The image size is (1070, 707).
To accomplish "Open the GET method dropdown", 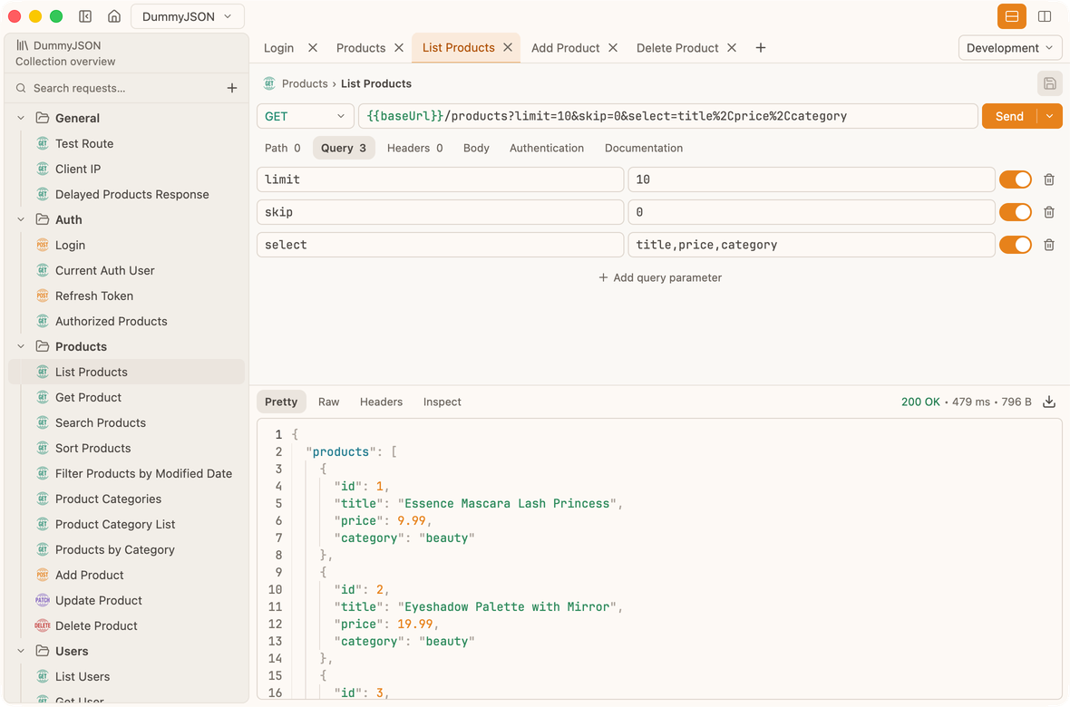I will click(x=305, y=116).
